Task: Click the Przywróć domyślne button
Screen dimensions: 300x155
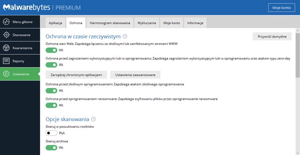Action: 272,36
